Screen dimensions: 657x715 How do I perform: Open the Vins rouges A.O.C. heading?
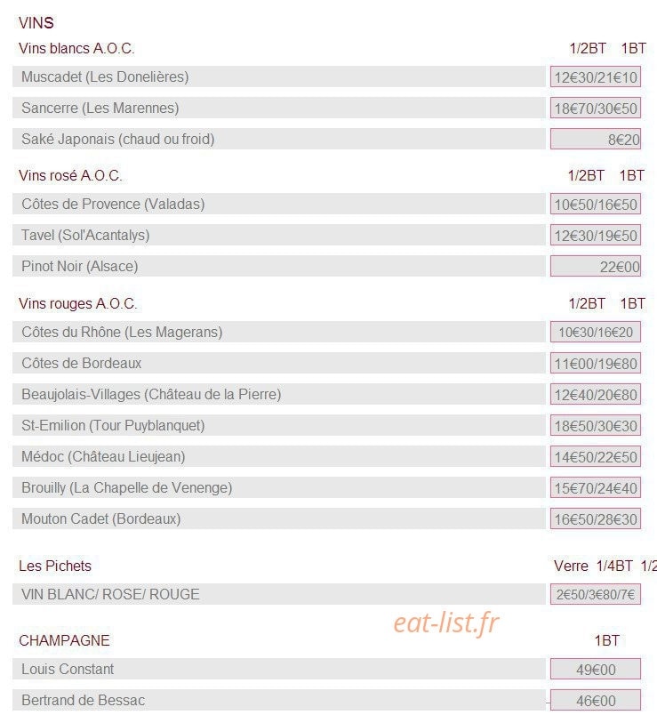(78, 303)
